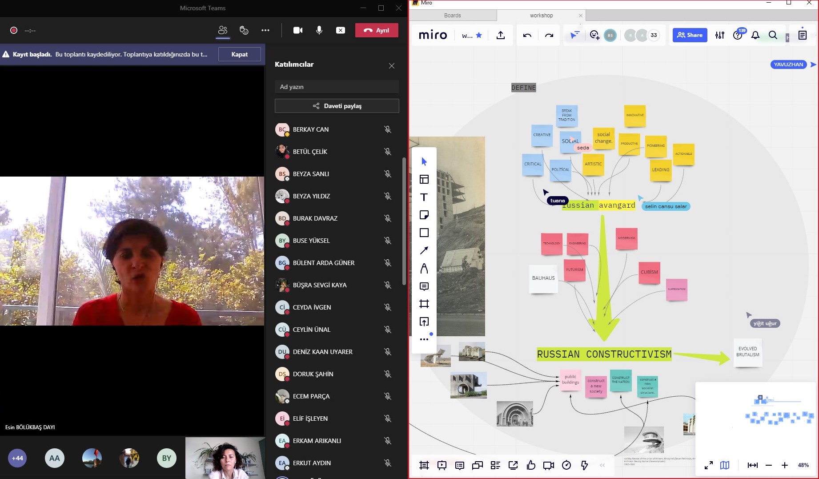The width and height of the screenshot is (819, 479).
Task: Enter fullscreen mode in Miro
Action: (x=709, y=465)
